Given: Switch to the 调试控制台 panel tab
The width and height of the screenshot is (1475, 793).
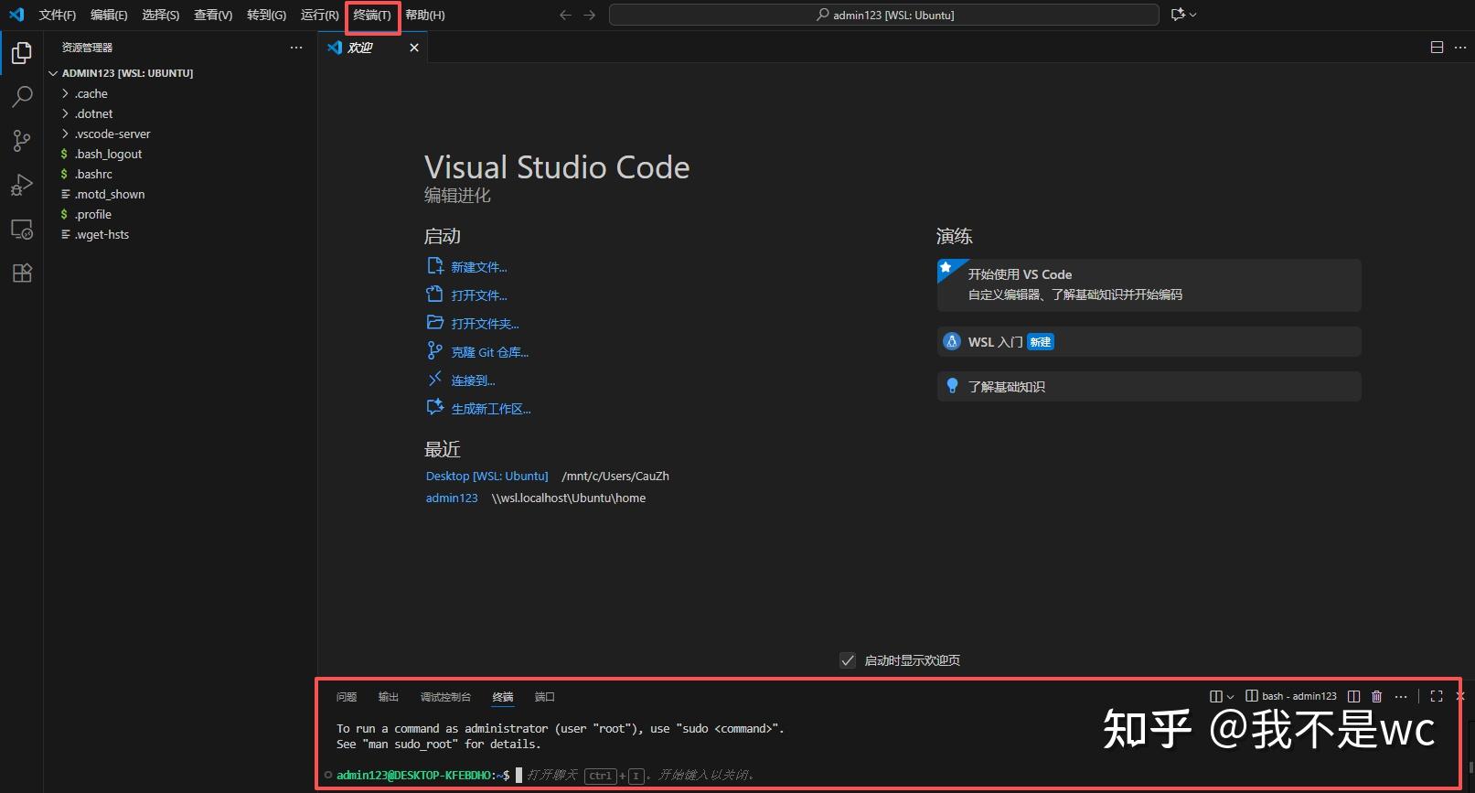Looking at the screenshot, I should point(445,697).
